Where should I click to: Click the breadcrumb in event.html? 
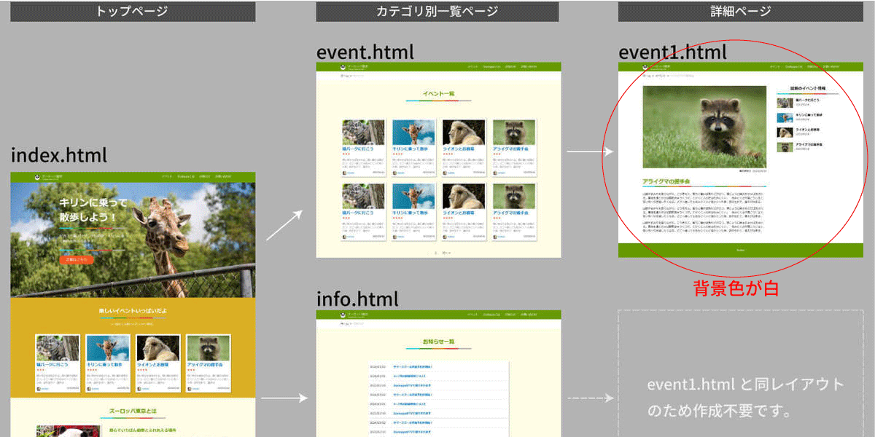tap(351, 75)
